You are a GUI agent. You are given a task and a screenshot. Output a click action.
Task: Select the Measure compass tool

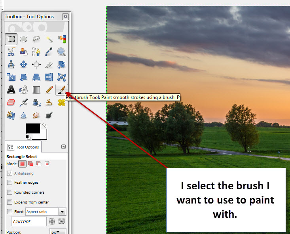click(11, 65)
